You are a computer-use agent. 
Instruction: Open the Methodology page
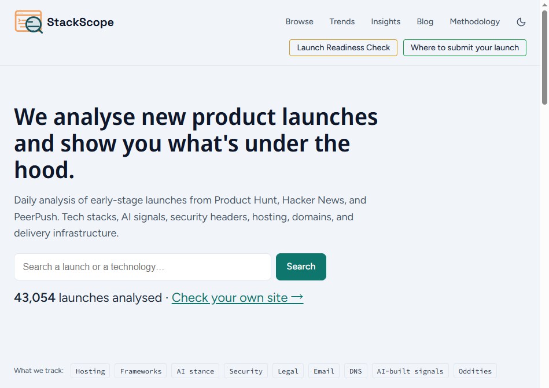[474, 22]
